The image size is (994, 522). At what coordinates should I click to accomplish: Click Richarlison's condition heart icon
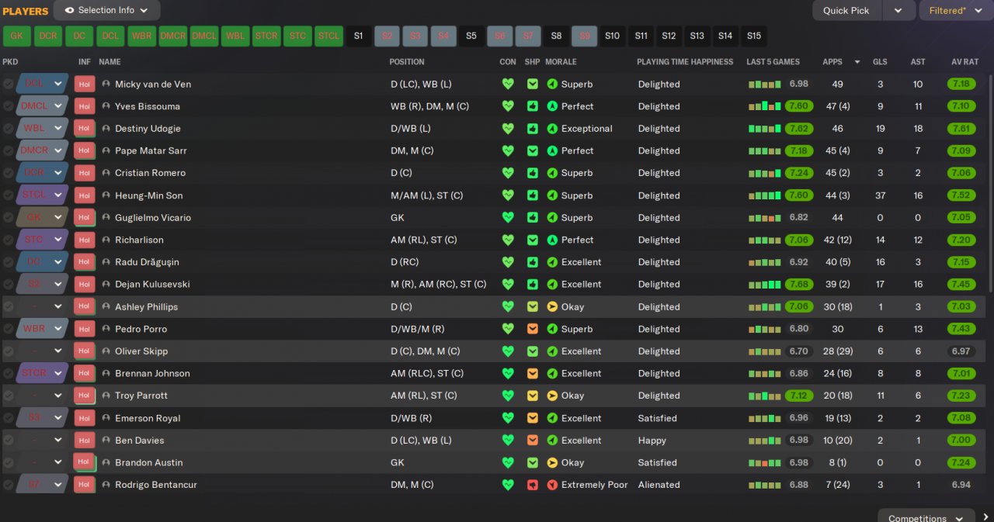(x=508, y=240)
